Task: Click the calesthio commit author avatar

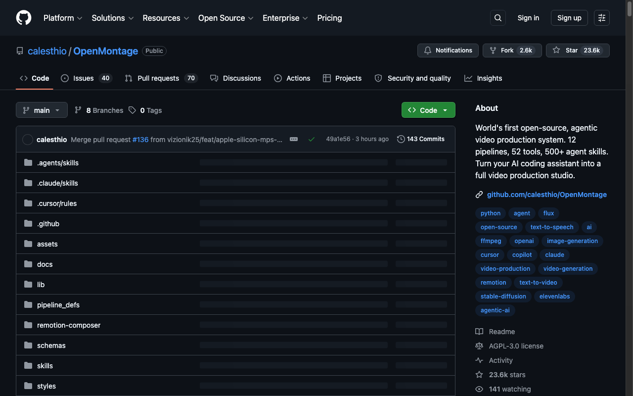Action: coord(28,140)
